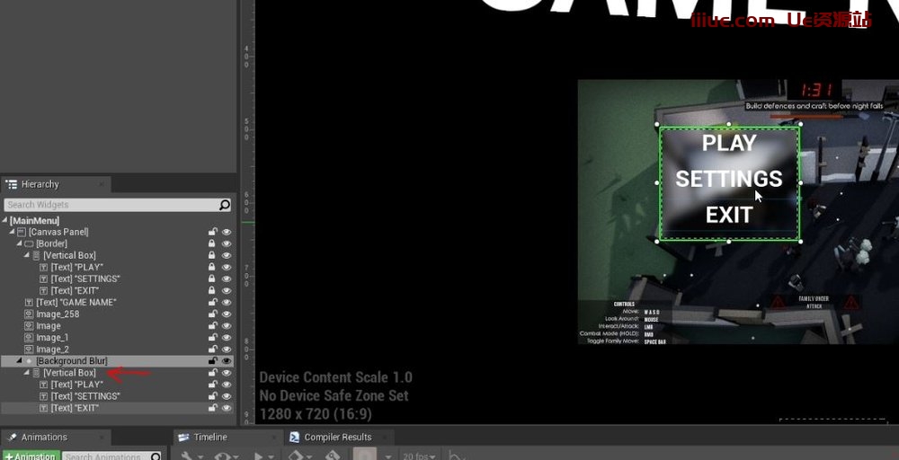Select the last "EXIT" text item in hierarchy
Image resolution: width=899 pixels, height=460 pixels.
coord(75,408)
